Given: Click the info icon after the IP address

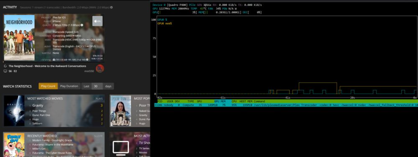Looking at the screenshot, I should 87,60.
